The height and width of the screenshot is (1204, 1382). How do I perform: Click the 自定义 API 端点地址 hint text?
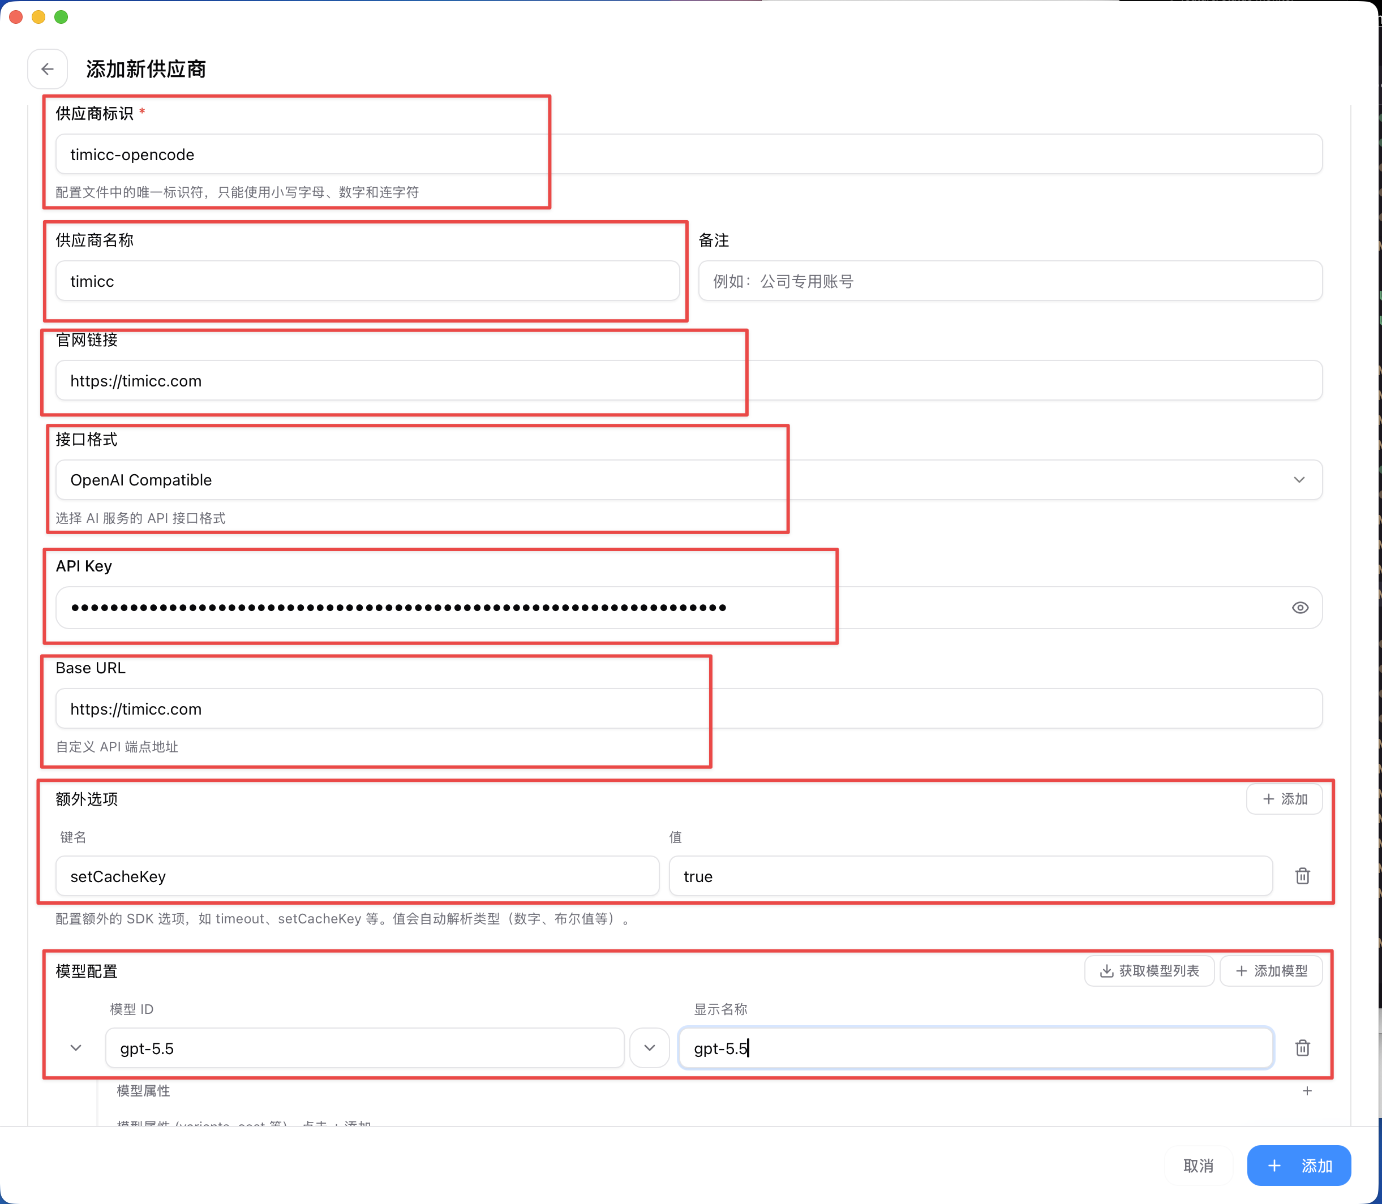click(117, 746)
